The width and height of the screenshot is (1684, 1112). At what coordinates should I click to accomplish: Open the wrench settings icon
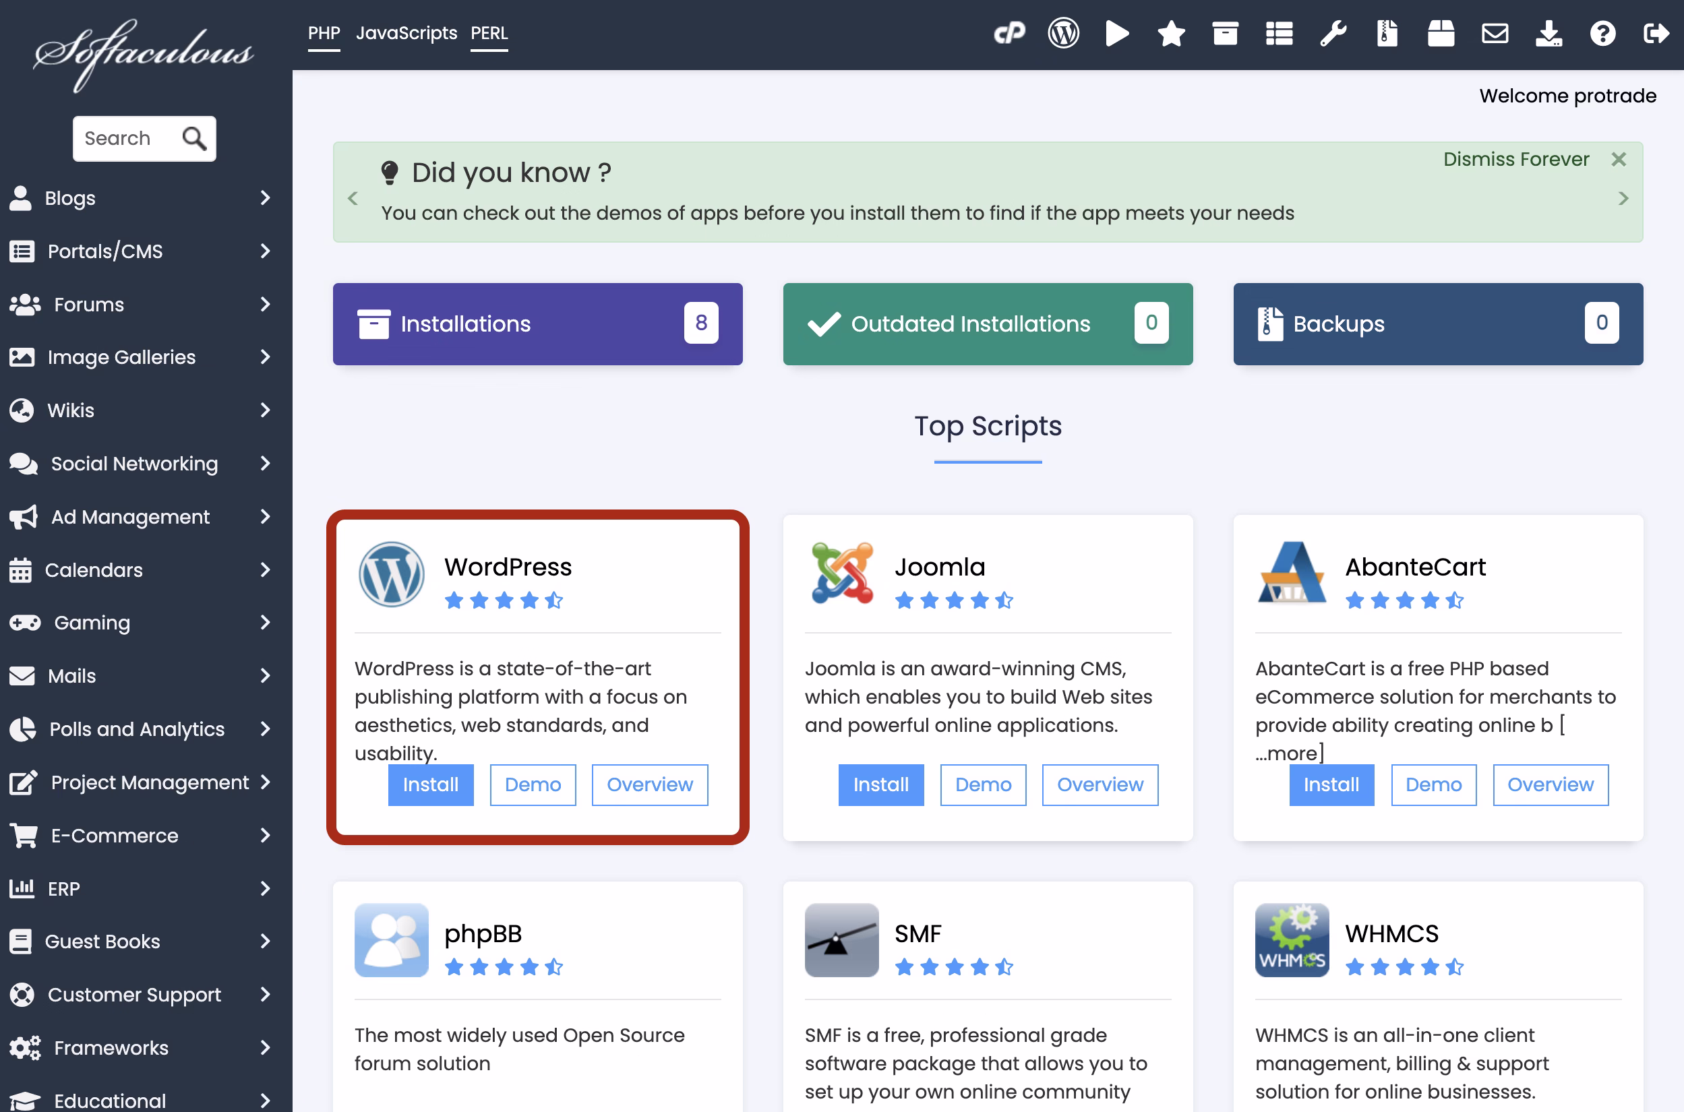point(1333,33)
